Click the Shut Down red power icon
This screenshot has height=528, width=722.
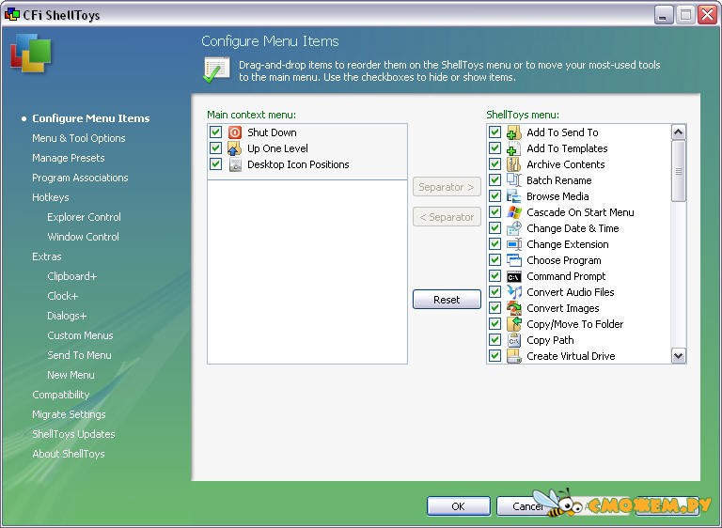click(x=235, y=132)
